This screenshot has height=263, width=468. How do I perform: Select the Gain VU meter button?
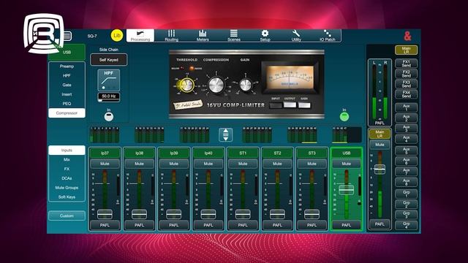click(304, 105)
